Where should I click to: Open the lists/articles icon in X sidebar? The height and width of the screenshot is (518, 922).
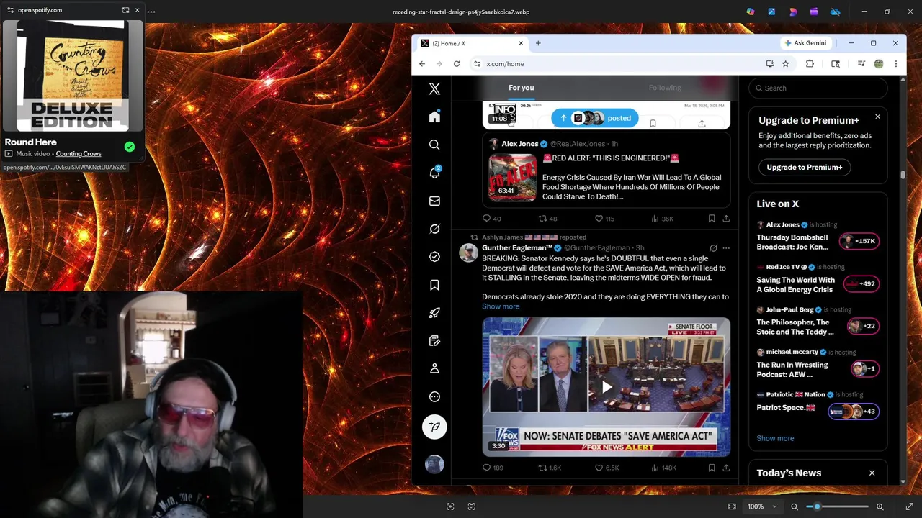click(434, 340)
